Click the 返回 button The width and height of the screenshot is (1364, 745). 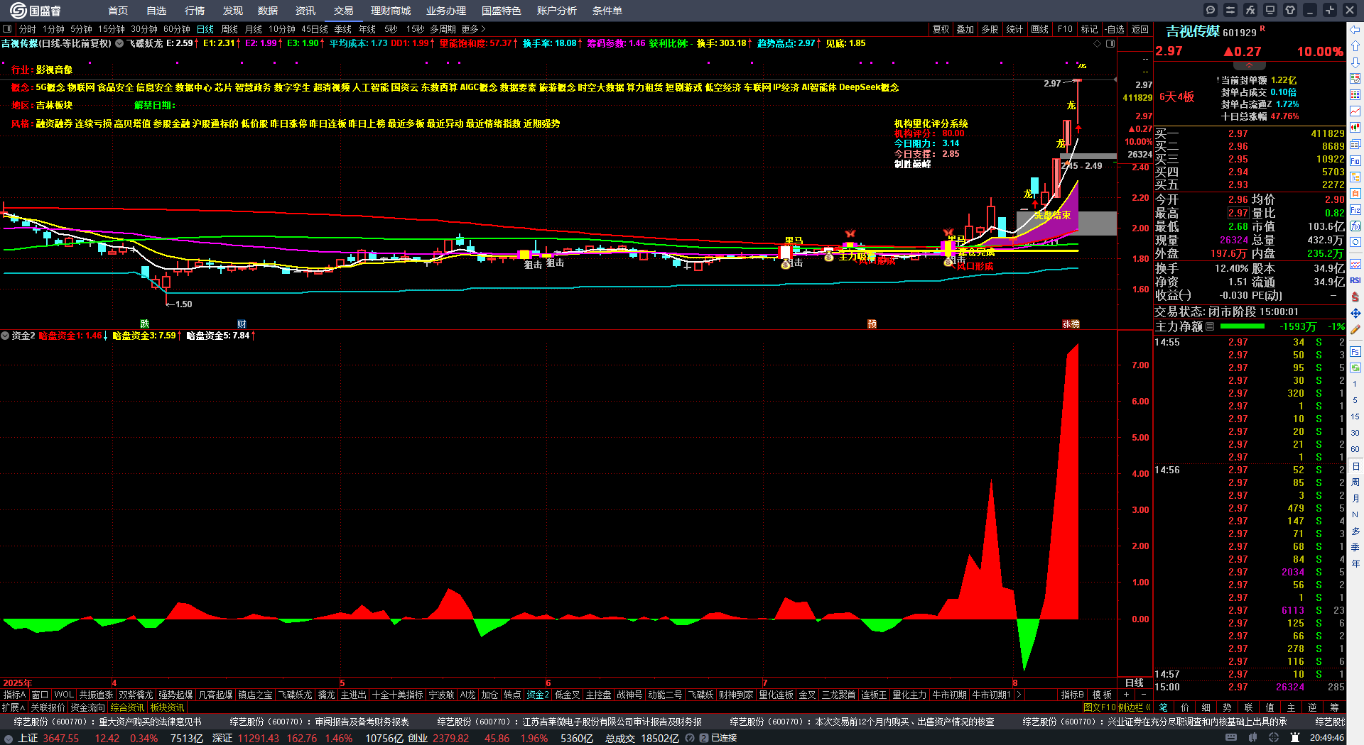tap(1140, 29)
